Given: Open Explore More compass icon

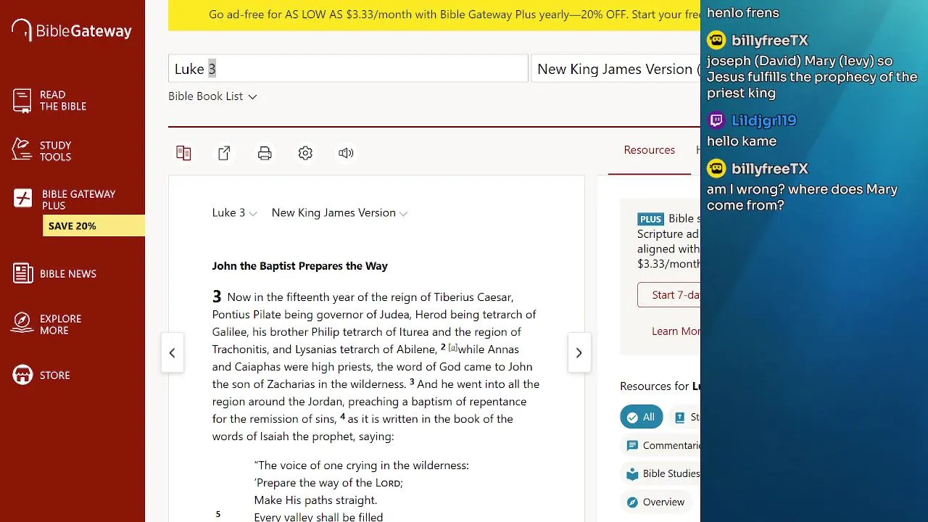Looking at the screenshot, I should [x=22, y=323].
